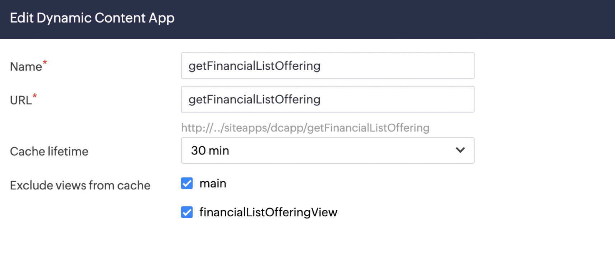
Task: Click the 'financialListOfferingView' label text
Action: click(x=268, y=212)
